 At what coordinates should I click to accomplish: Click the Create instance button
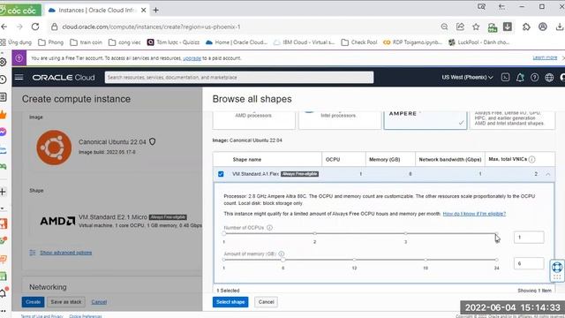tap(33, 302)
